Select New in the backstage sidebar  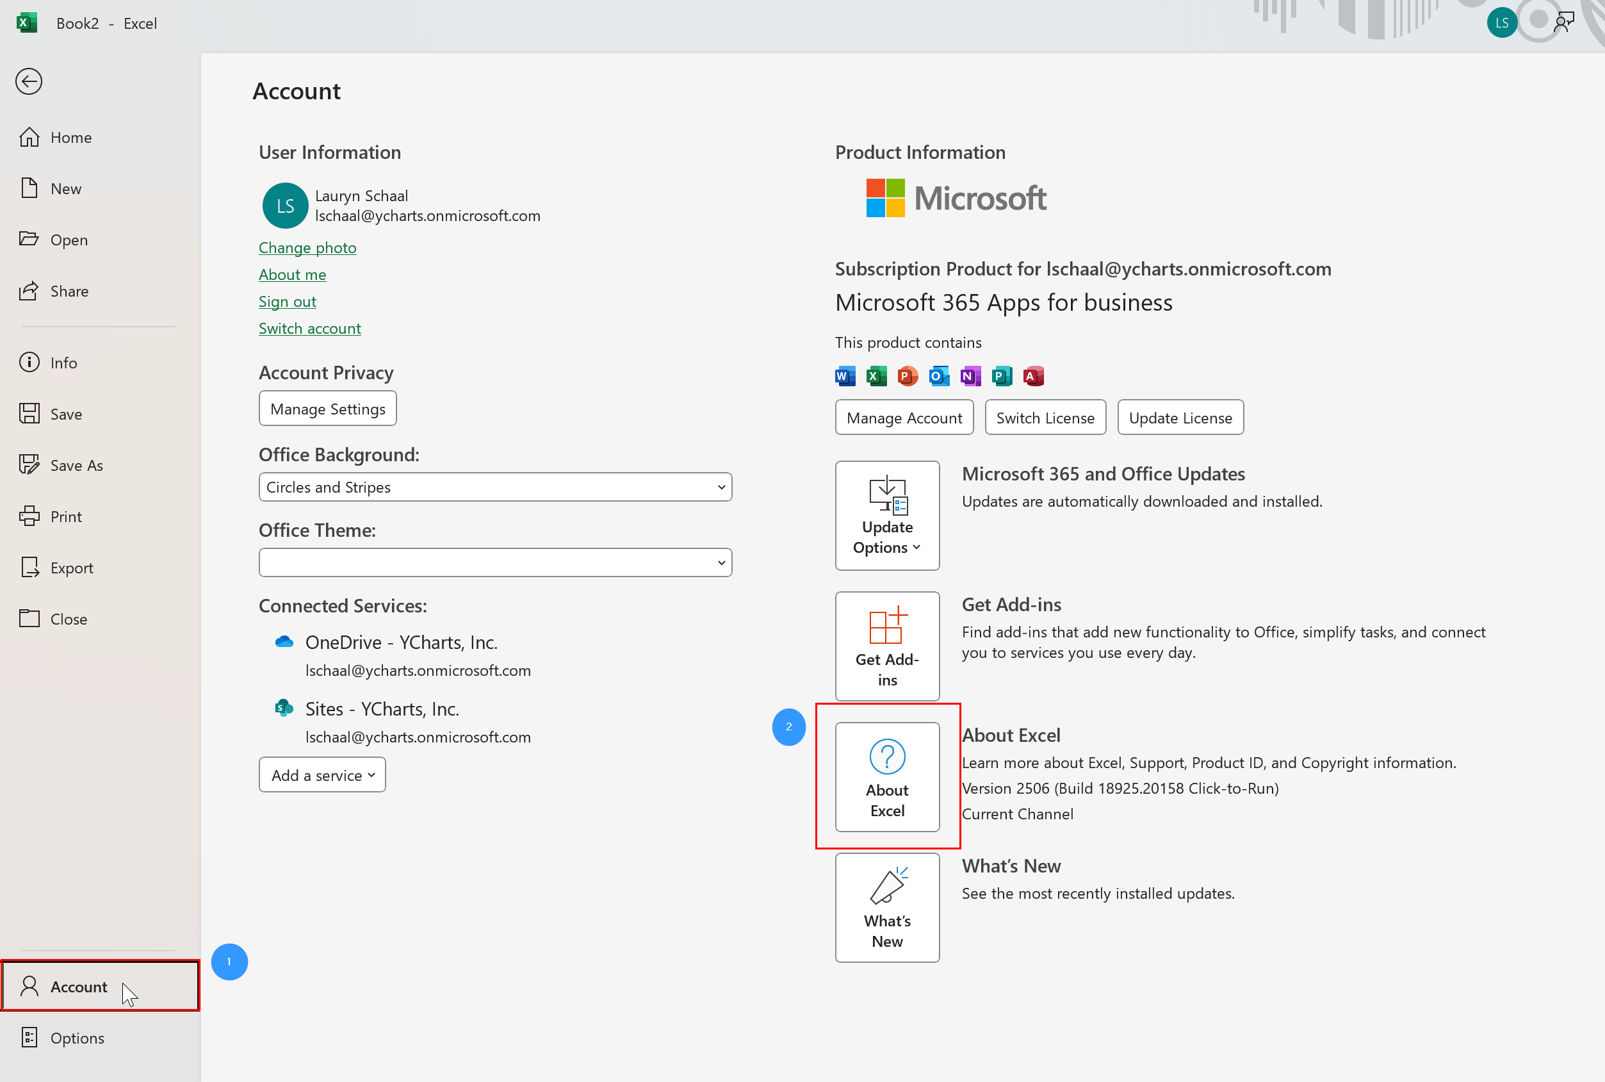(x=100, y=188)
